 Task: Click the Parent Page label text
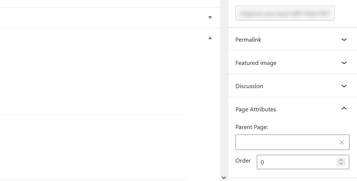[x=252, y=127]
